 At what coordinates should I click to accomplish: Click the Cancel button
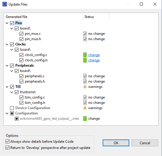point(145,143)
